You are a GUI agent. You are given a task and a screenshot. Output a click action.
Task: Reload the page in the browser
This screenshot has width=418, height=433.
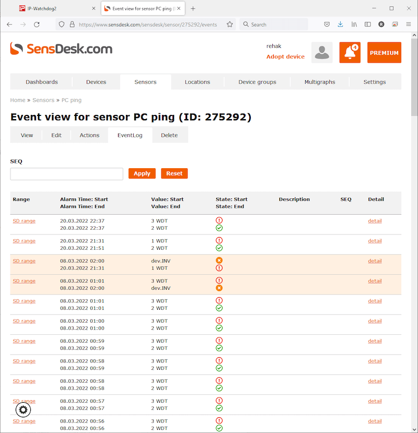coord(37,24)
